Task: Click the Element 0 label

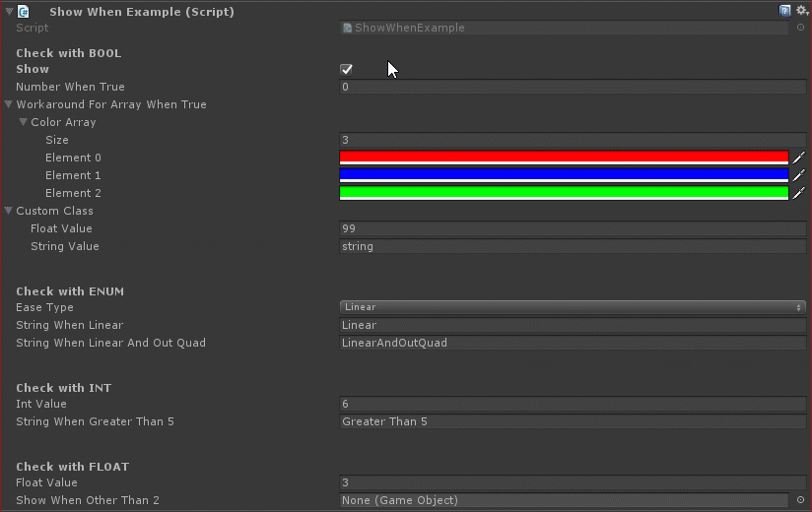Action: (73, 158)
